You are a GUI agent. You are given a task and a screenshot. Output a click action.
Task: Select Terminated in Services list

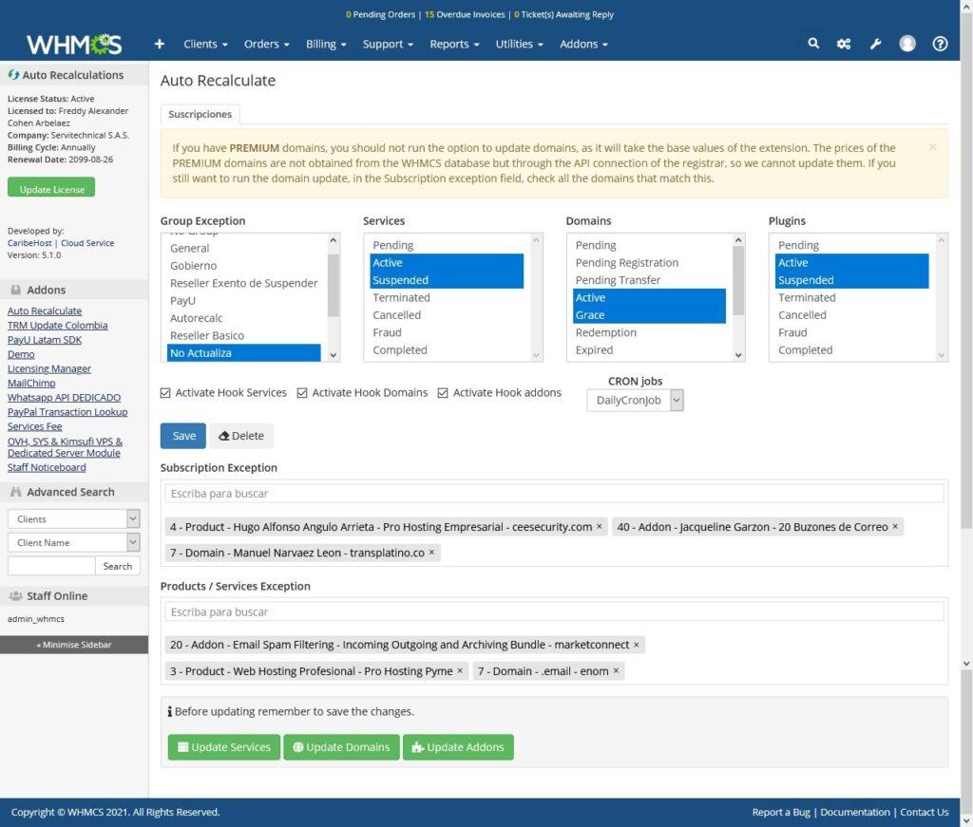pyautogui.click(x=447, y=297)
